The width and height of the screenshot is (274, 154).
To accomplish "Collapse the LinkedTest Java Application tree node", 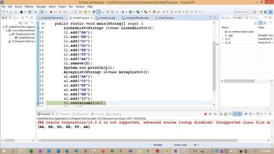I will (x=3, y=27).
